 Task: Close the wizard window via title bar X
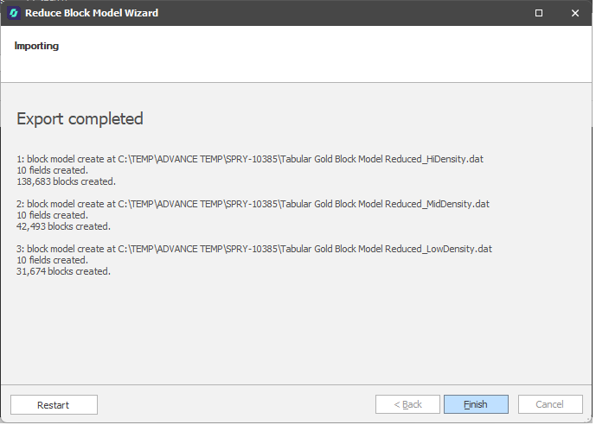[x=575, y=13]
